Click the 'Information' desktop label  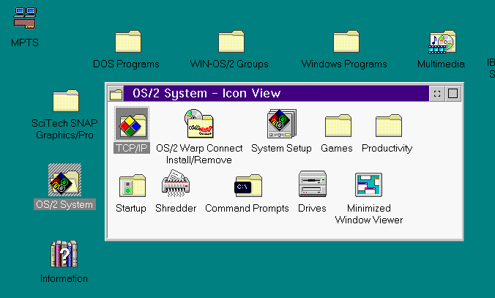64,278
